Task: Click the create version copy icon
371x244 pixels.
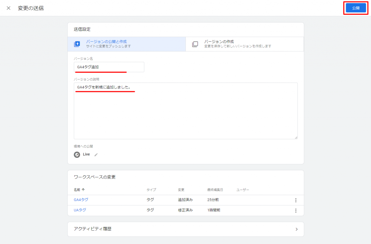Action: (195, 44)
